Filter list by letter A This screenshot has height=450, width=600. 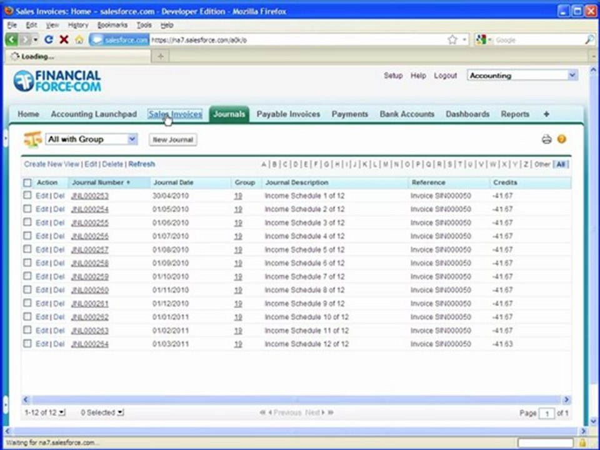pyautogui.click(x=264, y=164)
